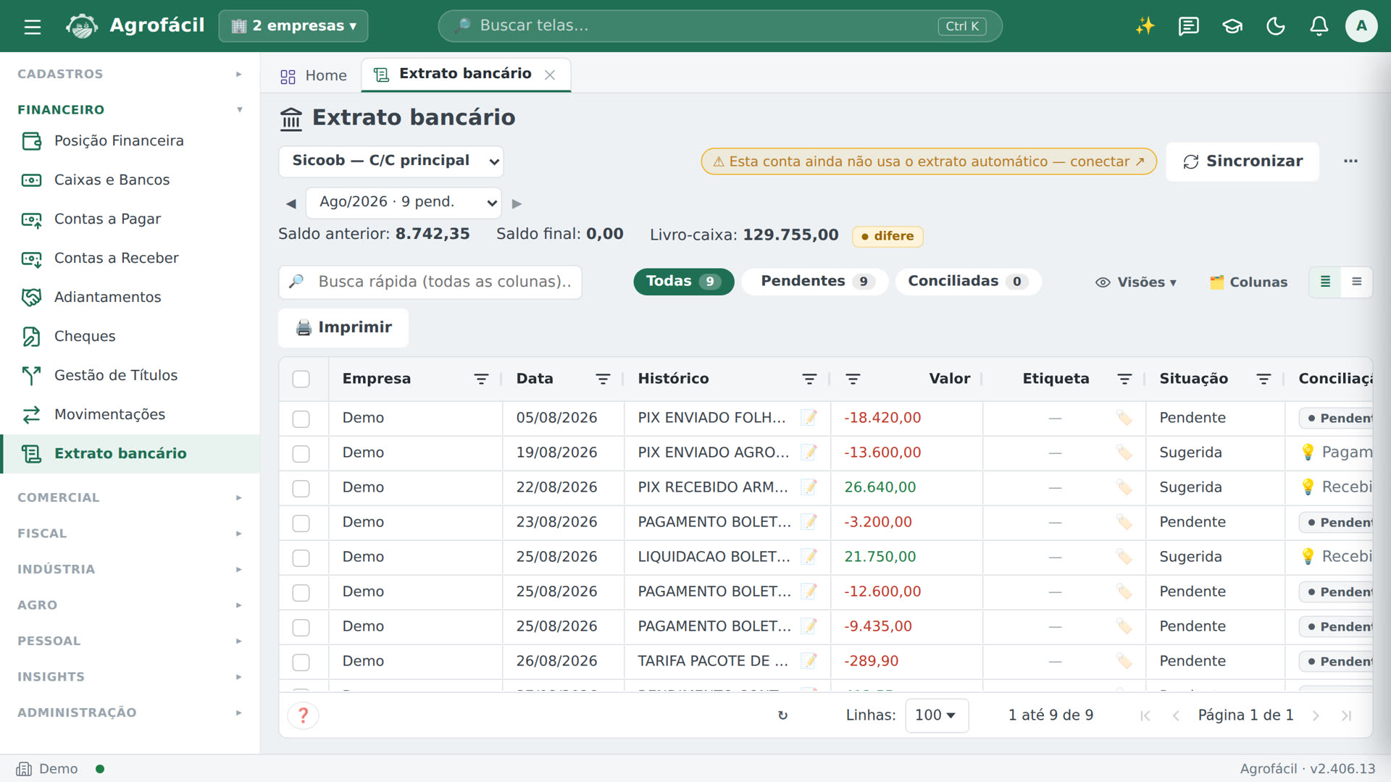Open Posição Financeira menu item

pos(130,141)
